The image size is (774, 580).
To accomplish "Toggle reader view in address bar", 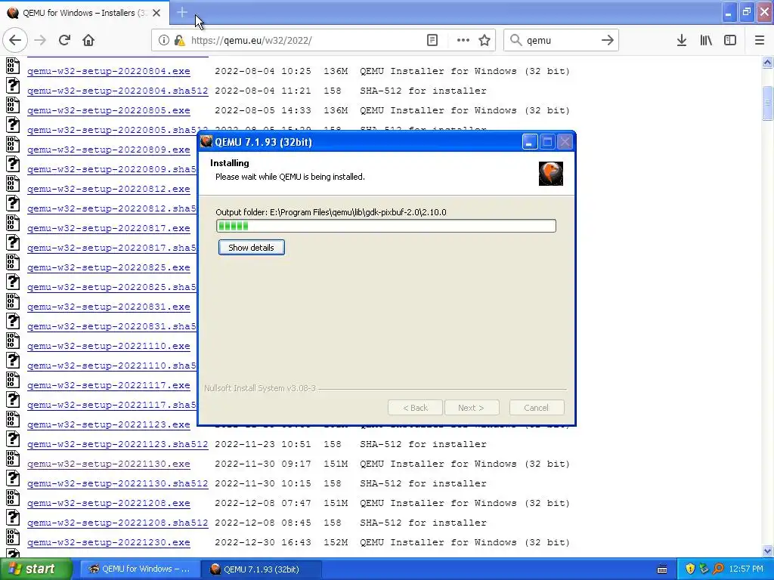I will click(x=432, y=41).
